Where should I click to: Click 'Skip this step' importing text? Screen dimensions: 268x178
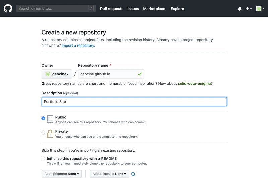click(88, 150)
